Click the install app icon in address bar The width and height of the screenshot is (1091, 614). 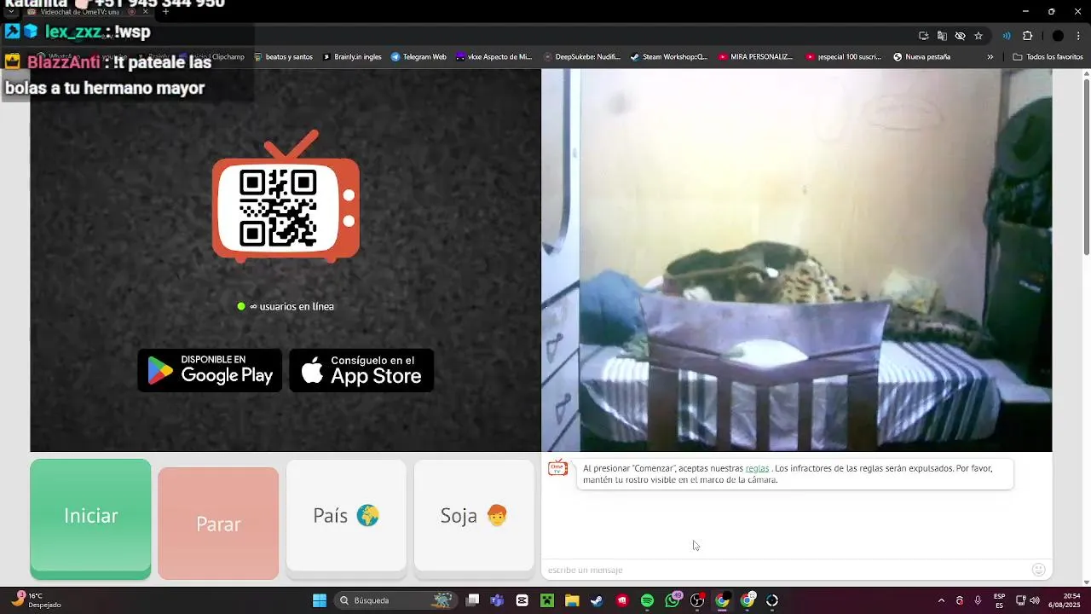(x=924, y=36)
